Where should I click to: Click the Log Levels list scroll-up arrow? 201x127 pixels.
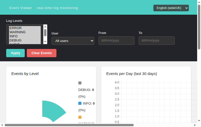(45, 27)
